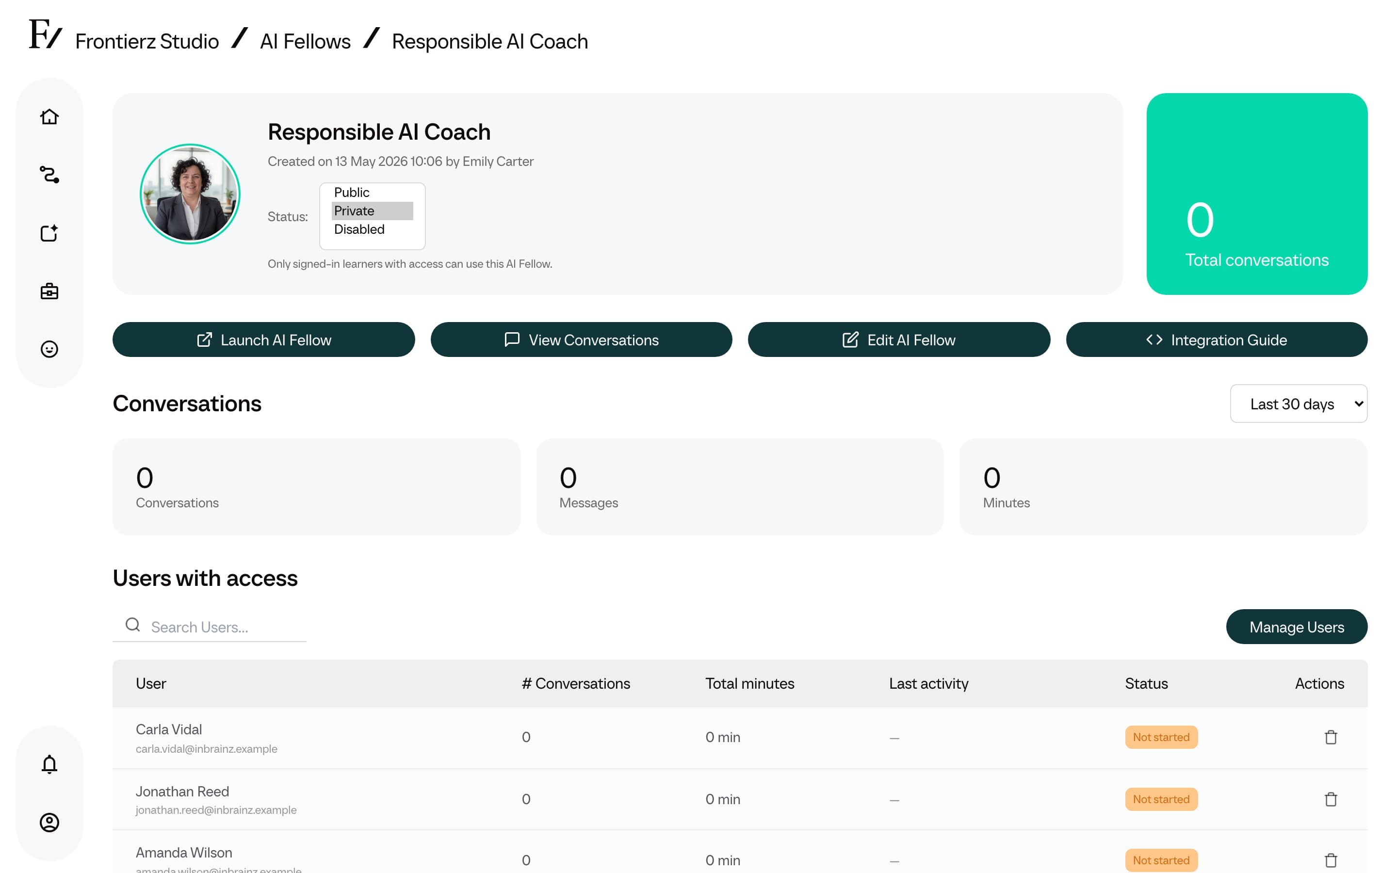The image size is (1397, 873).
Task: Click the Minutes stat card
Action: click(1163, 487)
